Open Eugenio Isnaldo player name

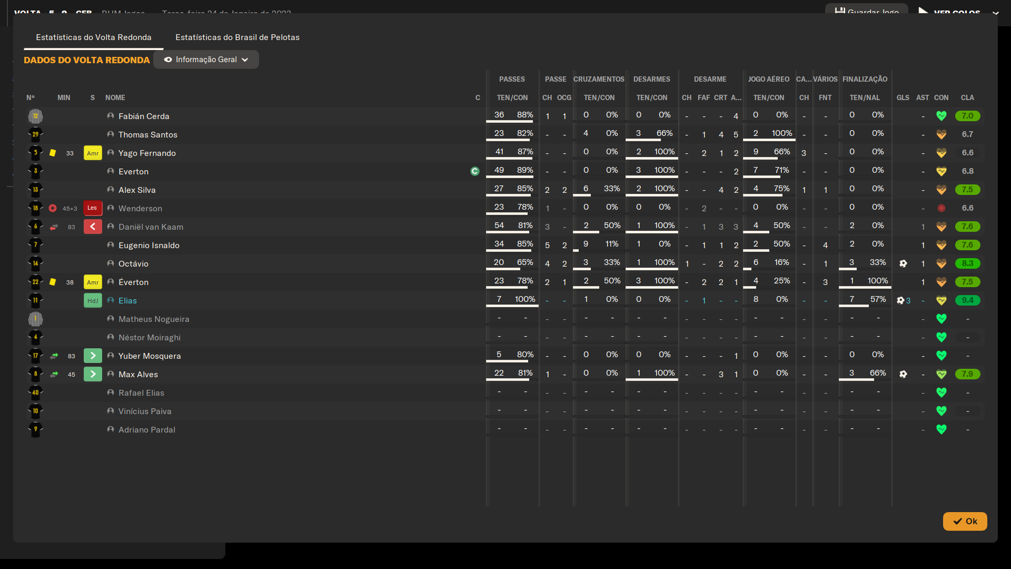[149, 246]
